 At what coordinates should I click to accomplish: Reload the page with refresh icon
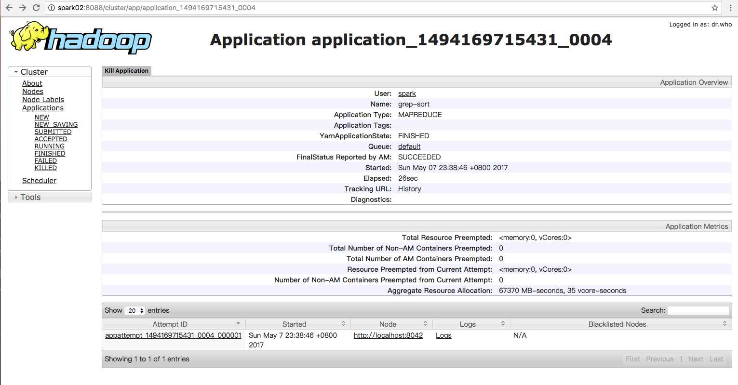click(36, 8)
